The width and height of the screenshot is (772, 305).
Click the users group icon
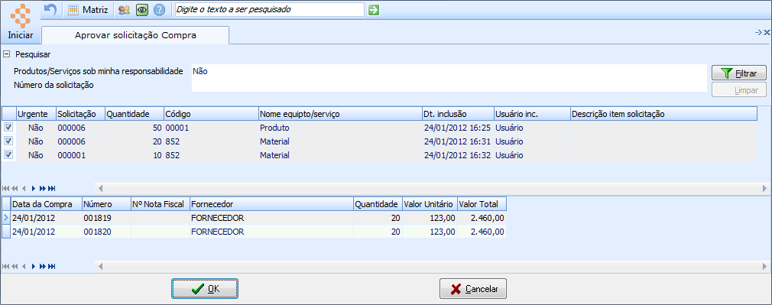point(125,10)
